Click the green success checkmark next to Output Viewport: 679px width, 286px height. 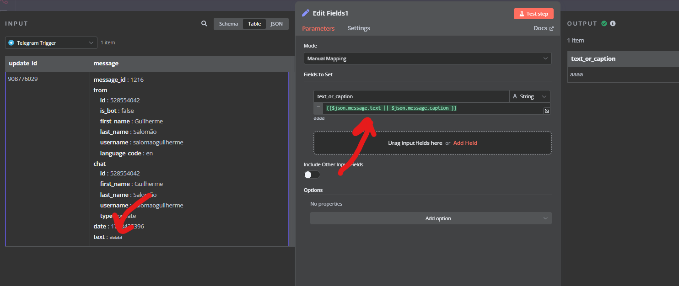pos(604,23)
